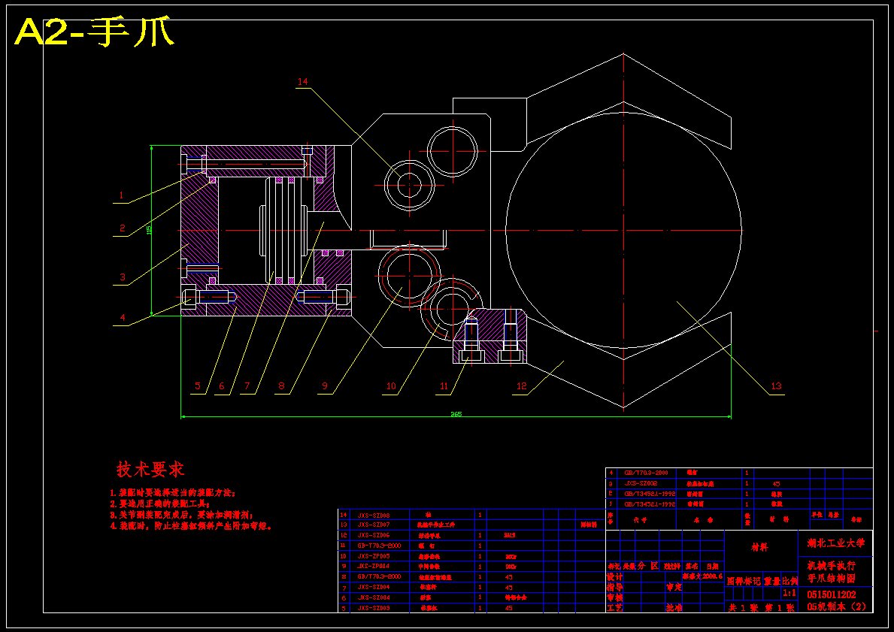Click the '日期' header in revision block
This screenshot has height=632, width=894.
(713, 567)
